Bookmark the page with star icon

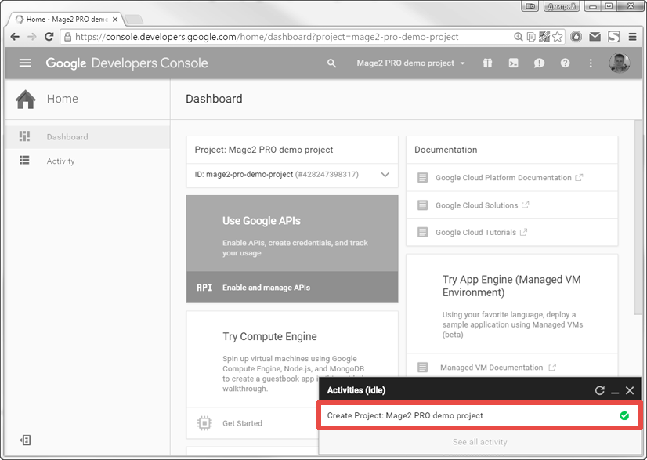pos(558,37)
